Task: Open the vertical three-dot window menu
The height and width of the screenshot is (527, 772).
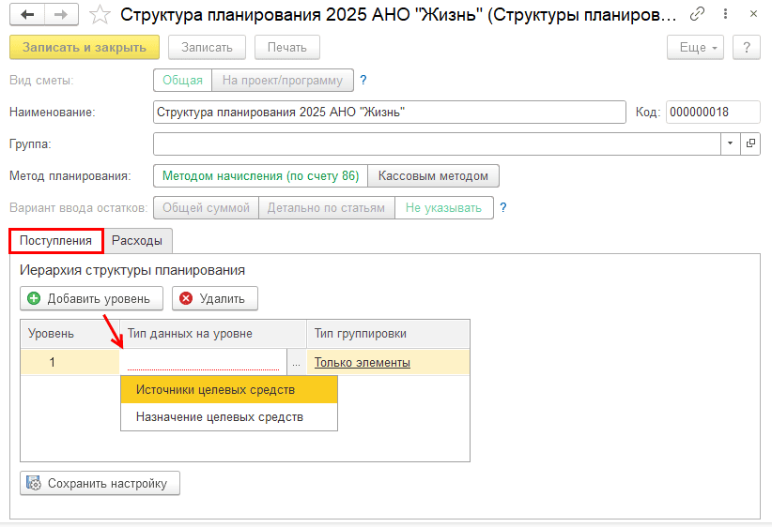Action: coord(722,15)
